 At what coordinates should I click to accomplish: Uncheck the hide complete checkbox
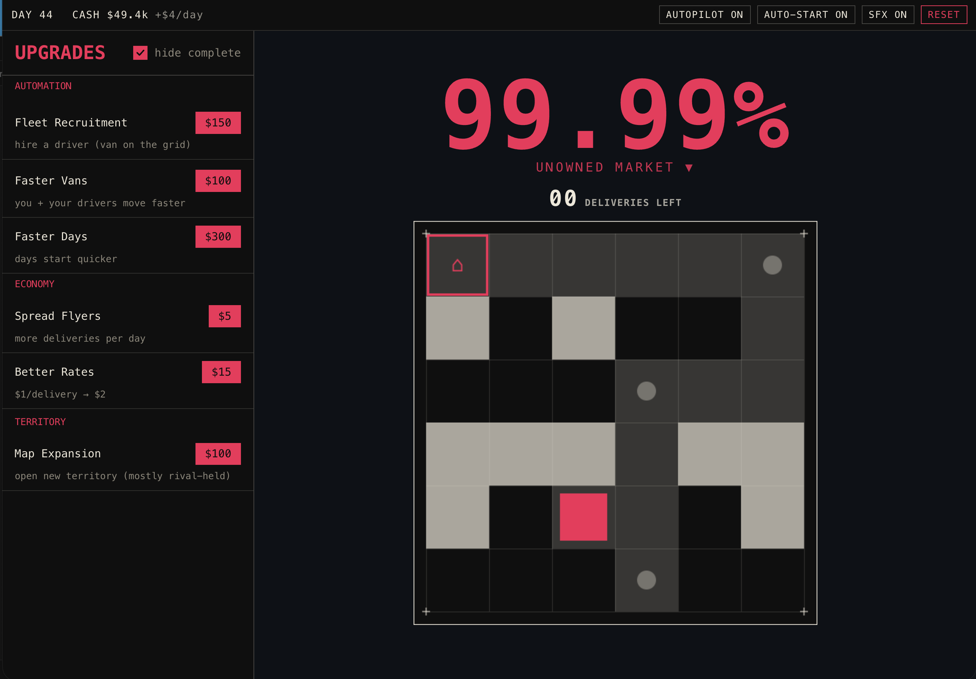[140, 53]
